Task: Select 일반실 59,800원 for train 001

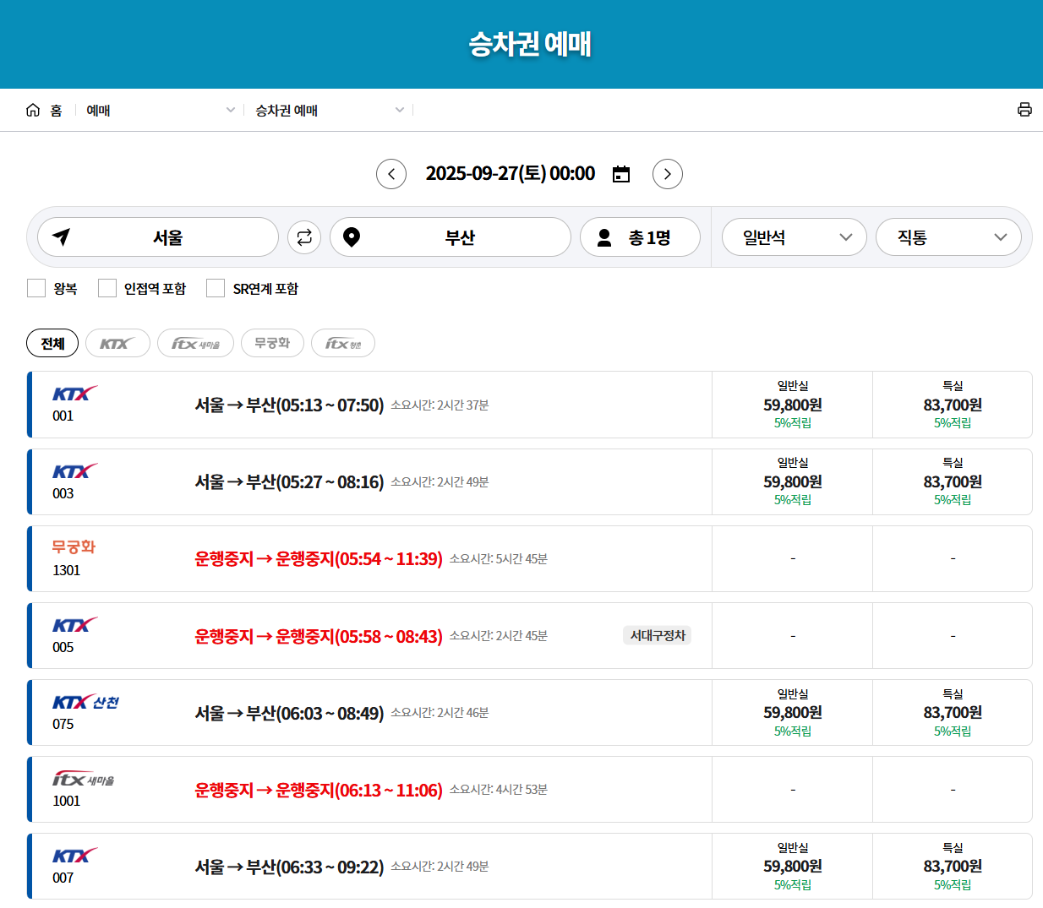Action: (793, 405)
